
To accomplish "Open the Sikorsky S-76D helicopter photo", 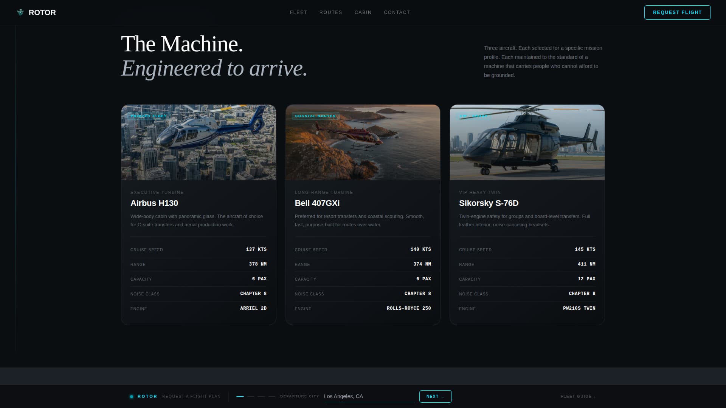I will (x=527, y=142).
